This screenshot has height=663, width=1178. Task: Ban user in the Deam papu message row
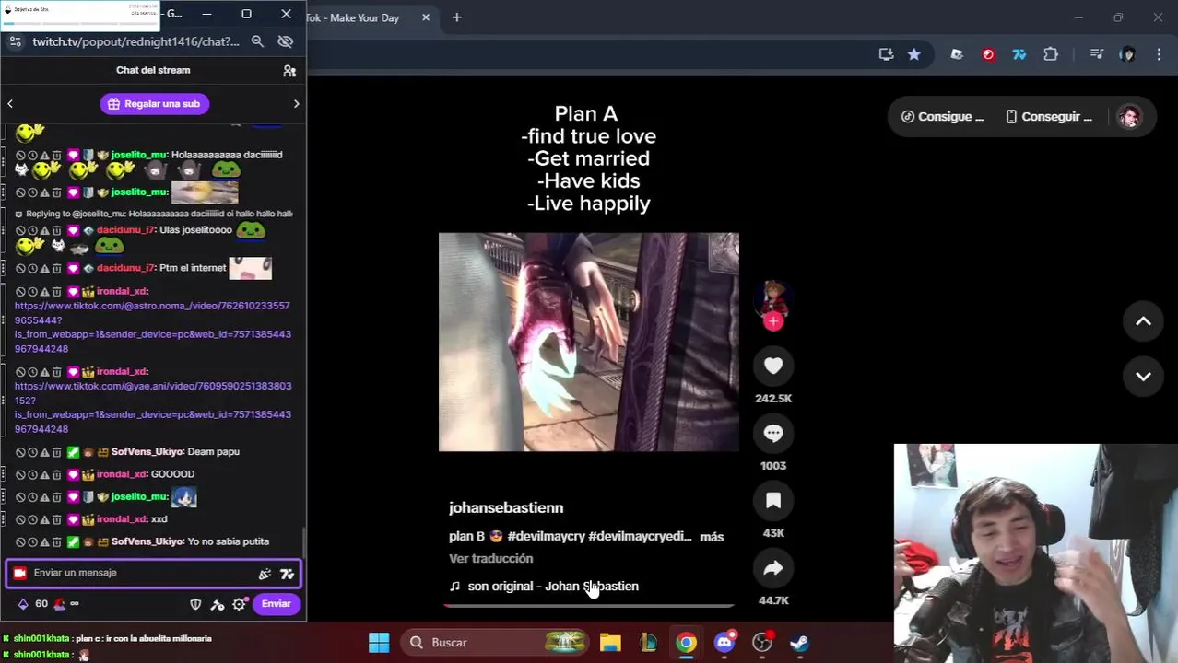click(x=20, y=452)
